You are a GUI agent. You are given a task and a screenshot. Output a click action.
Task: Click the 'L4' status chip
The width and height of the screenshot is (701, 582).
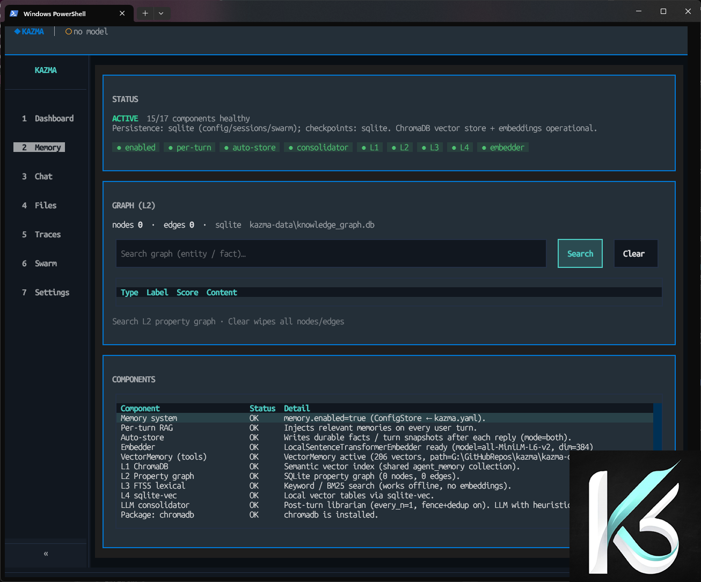[460, 148]
